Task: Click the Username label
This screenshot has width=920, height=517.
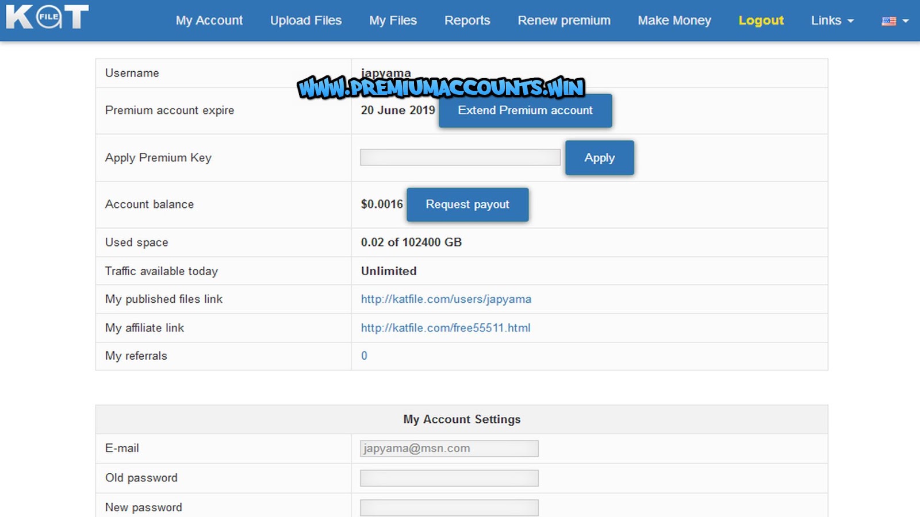Action: click(x=132, y=73)
